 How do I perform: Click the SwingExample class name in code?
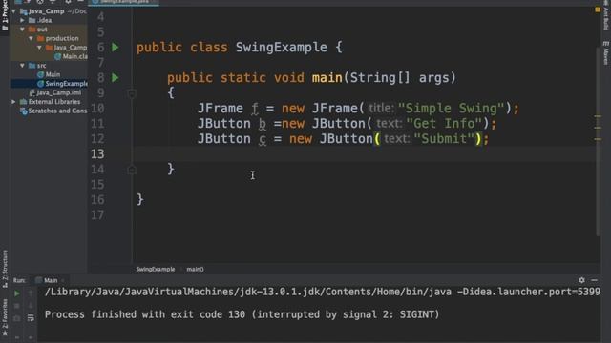[x=282, y=48]
